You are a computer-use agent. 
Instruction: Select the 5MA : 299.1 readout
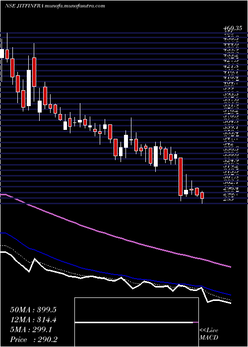point(31,330)
